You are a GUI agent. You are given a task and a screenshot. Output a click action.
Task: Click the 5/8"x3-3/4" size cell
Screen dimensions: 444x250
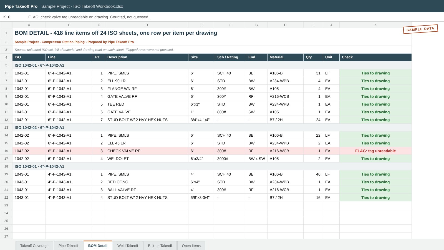201,197
